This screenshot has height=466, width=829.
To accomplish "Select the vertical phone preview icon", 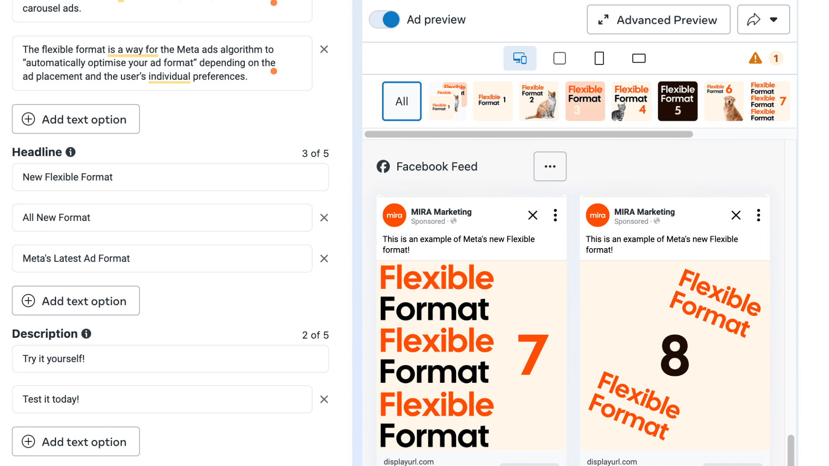I will pyautogui.click(x=599, y=58).
